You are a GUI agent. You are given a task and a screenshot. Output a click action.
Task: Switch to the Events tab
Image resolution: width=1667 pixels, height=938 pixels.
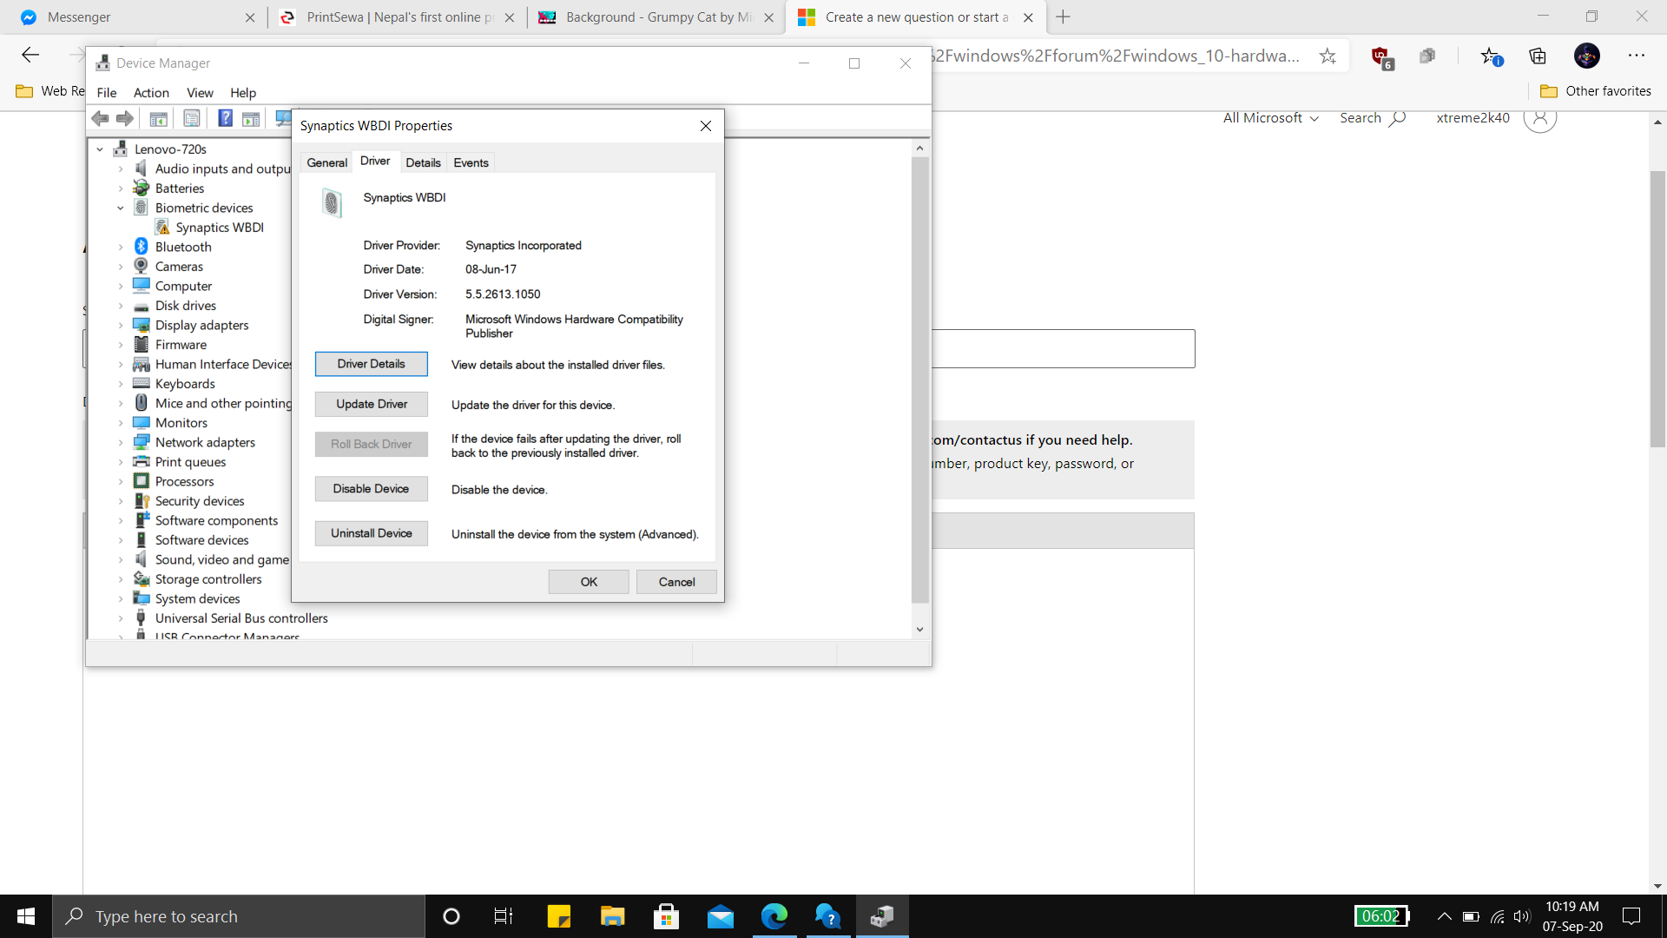pyautogui.click(x=471, y=162)
